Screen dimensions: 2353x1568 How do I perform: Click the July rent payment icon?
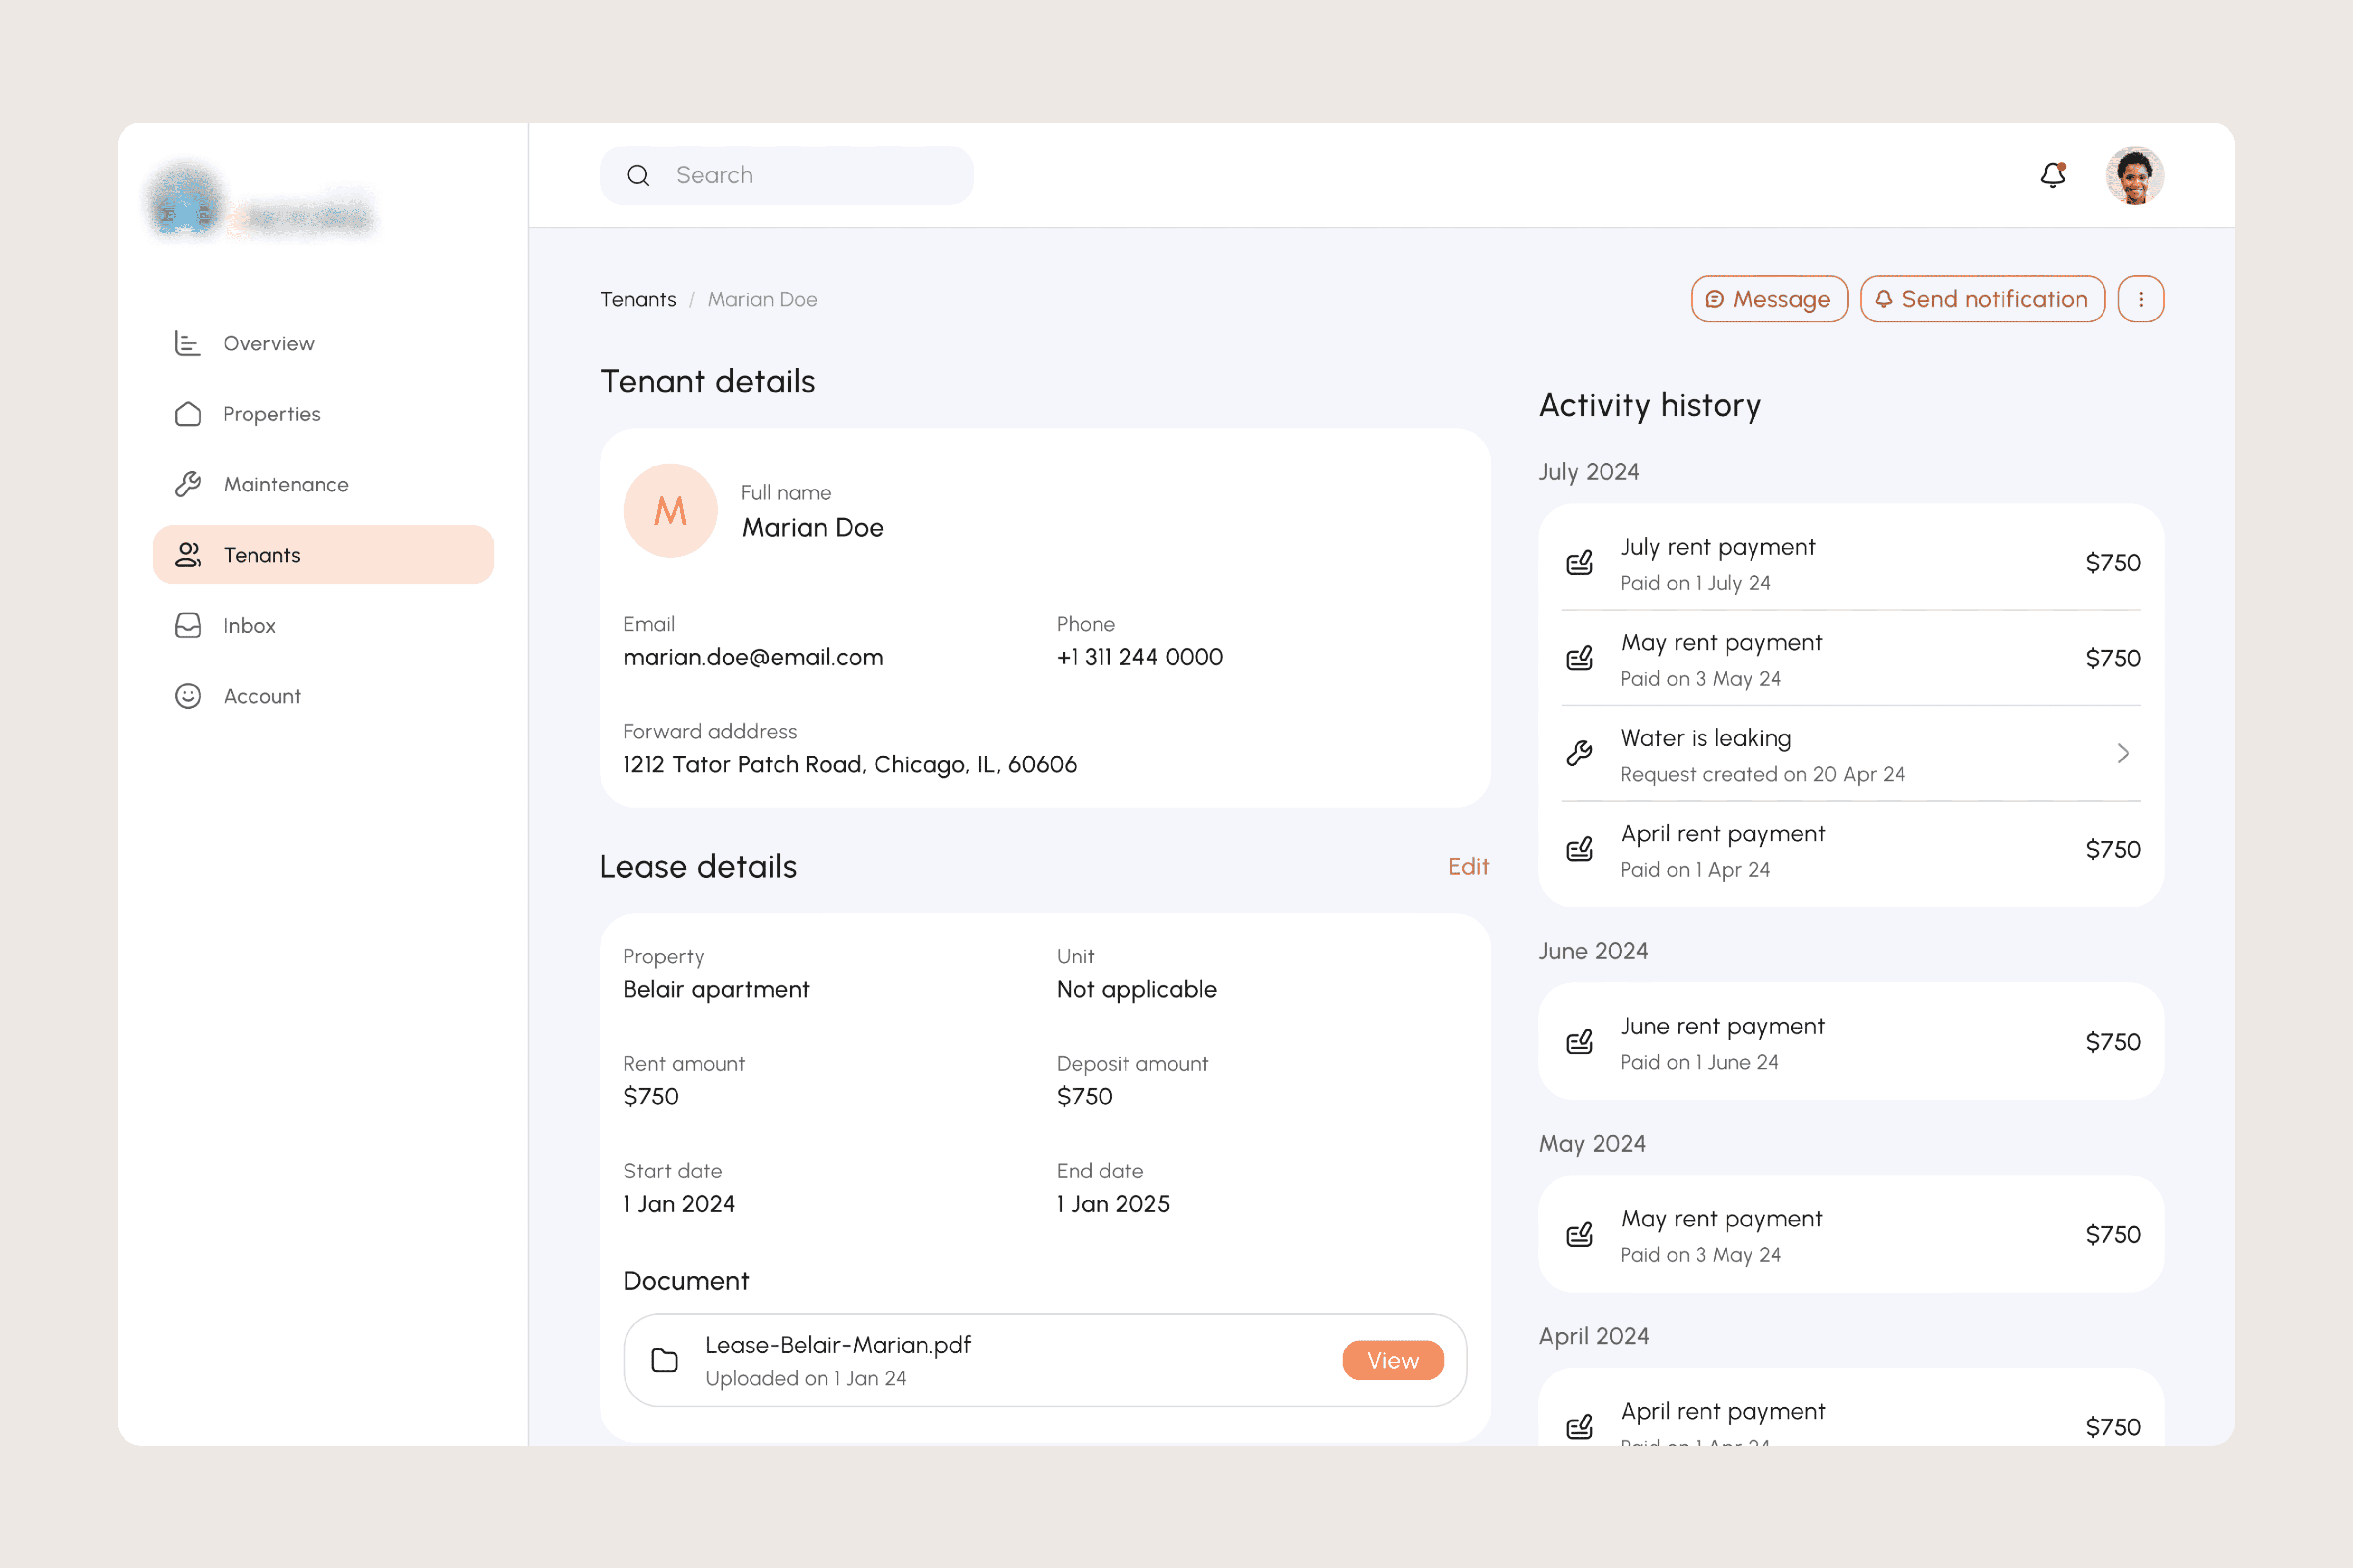1578,563
